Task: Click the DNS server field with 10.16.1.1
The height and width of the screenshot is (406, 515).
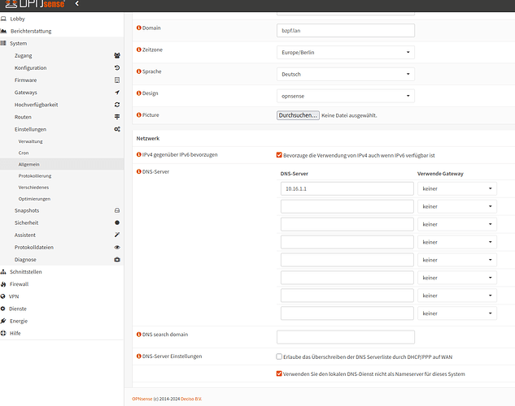Action: click(347, 188)
